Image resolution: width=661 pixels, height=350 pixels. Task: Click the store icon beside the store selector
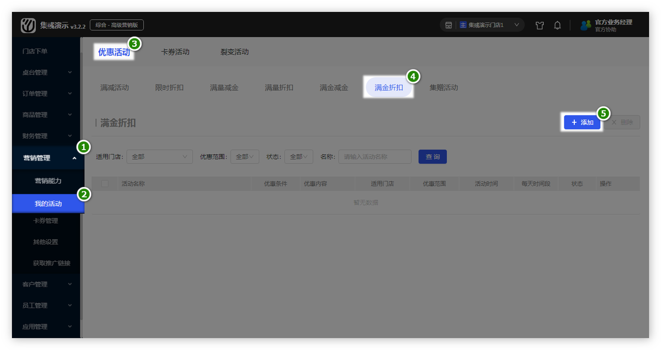coord(448,25)
